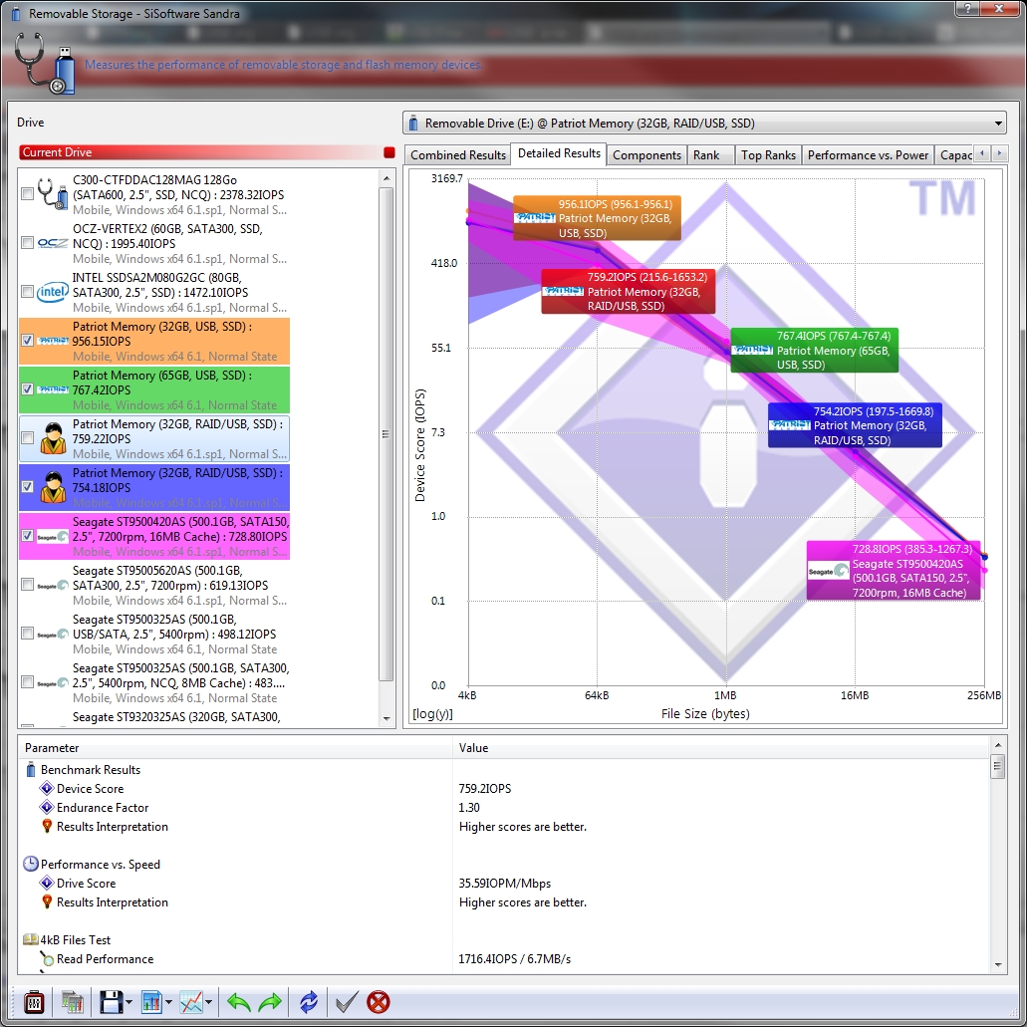Click the OCZ logo icon in drive list
Image resolution: width=1027 pixels, height=1027 pixels.
53,243
